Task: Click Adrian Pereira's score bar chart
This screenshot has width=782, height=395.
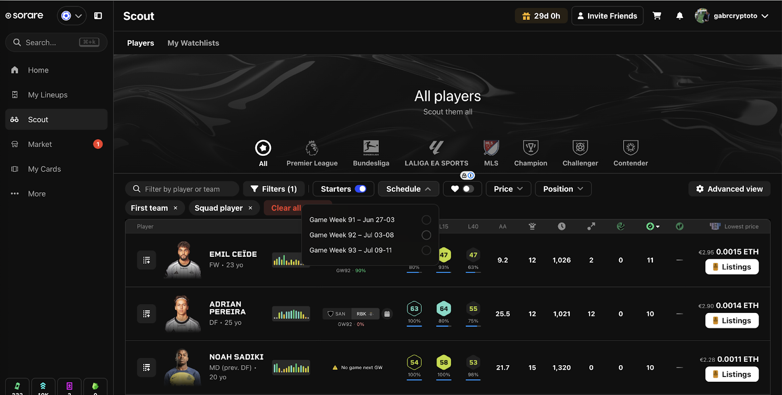Action: tap(291, 314)
